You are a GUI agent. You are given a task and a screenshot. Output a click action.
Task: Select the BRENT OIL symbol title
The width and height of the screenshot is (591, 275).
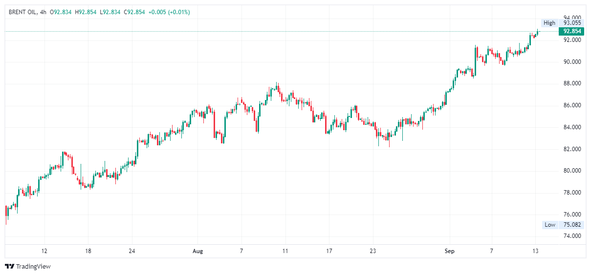[22, 12]
